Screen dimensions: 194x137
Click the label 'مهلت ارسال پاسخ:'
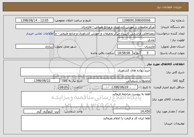click(172, 53)
